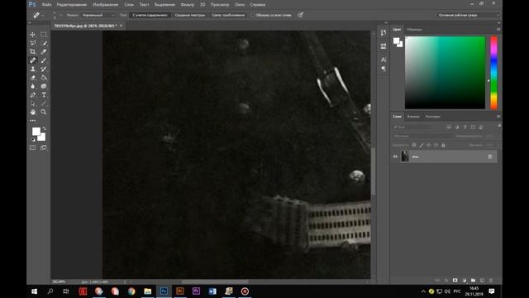529x298 pixels.
Task: Select the Type tool
Action: (x=44, y=95)
